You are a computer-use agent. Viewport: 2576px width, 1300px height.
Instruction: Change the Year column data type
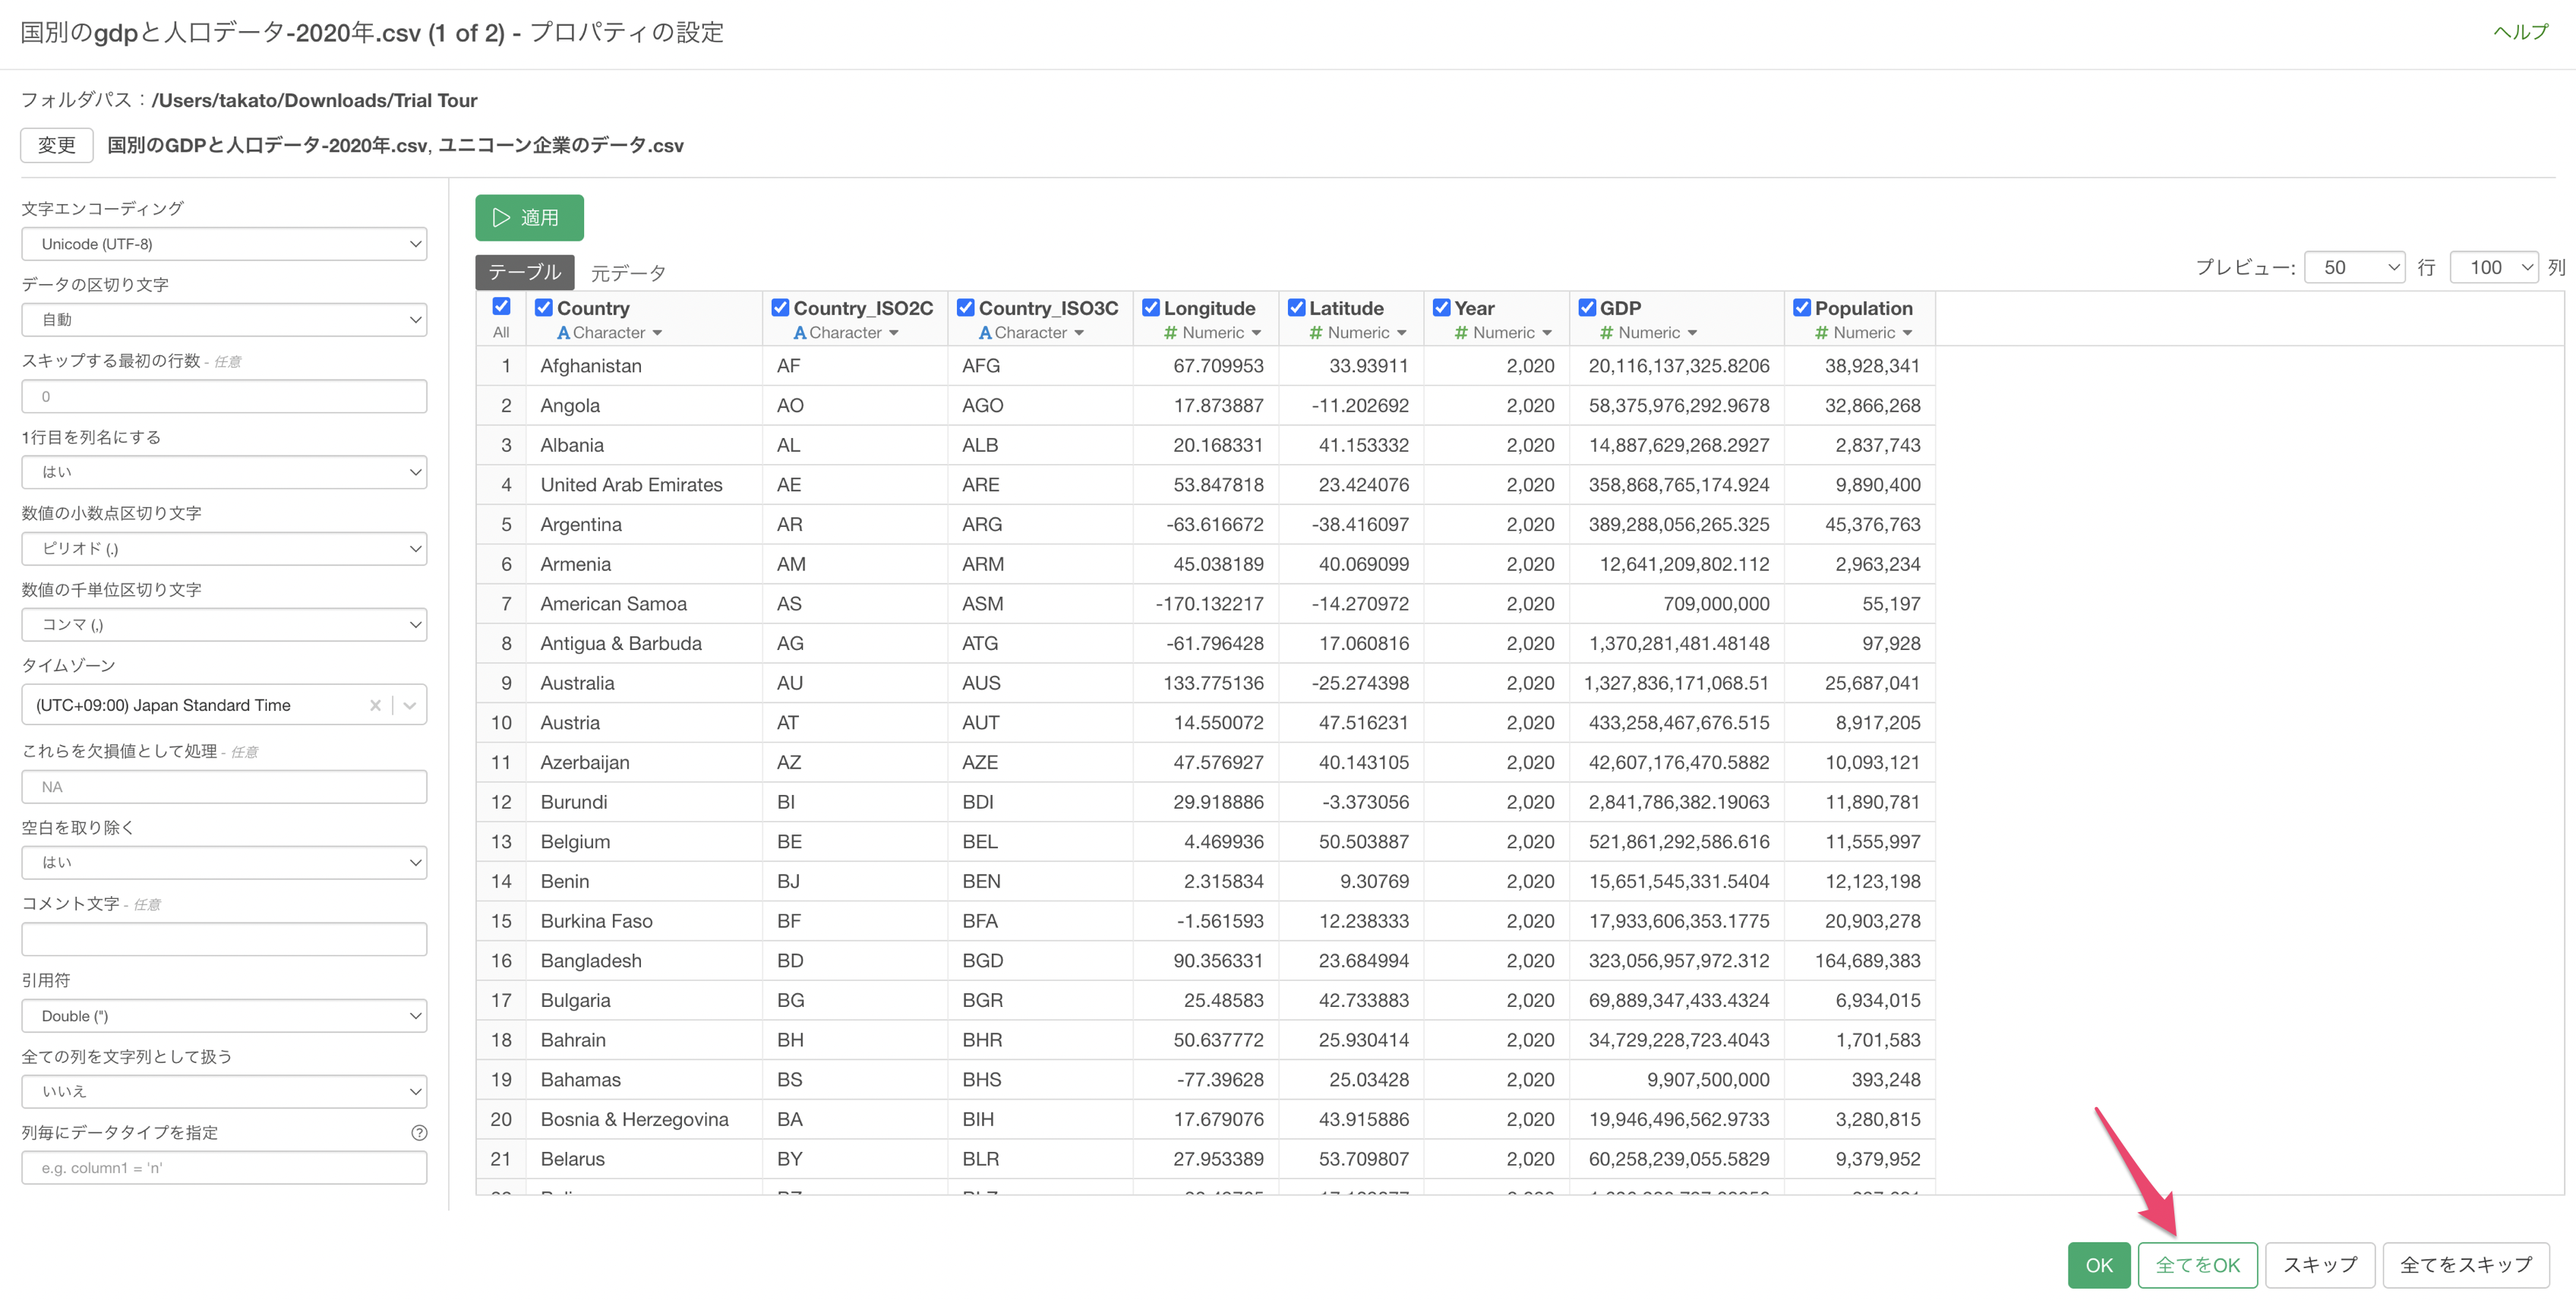[1503, 333]
